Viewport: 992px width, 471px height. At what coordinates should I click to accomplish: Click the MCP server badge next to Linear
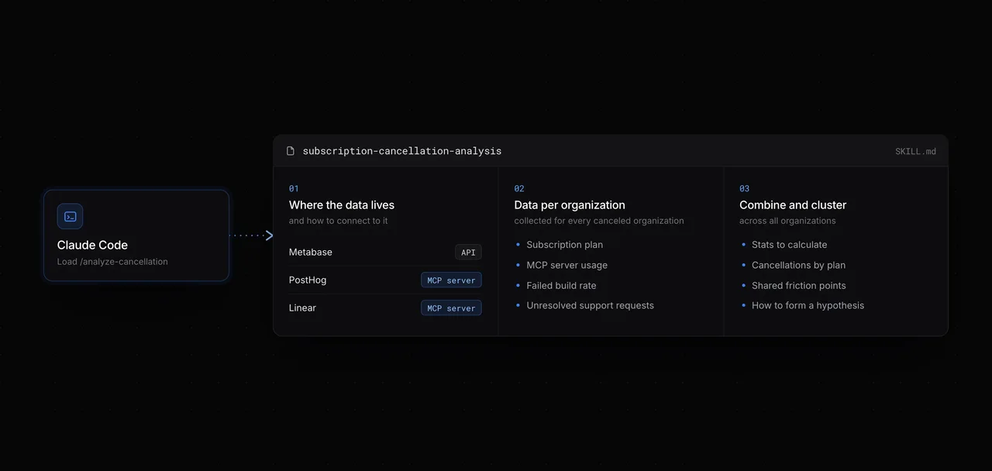pyautogui.click(x=451, y=308)
